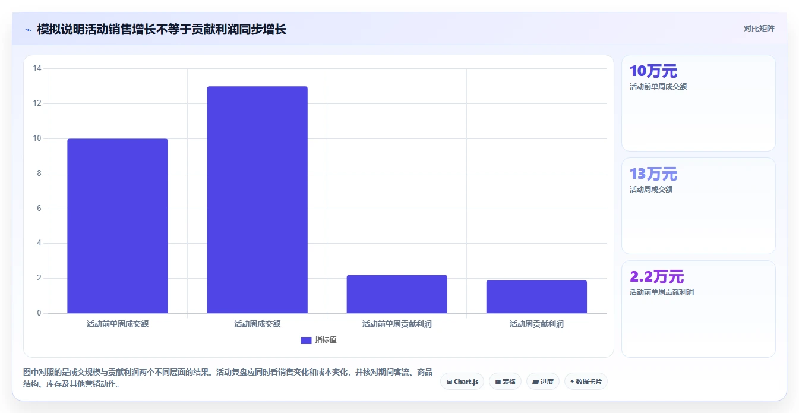This screenshot has width=799, height=413.
Task: Click the 数据卡片 tag button
Action: 586,382
